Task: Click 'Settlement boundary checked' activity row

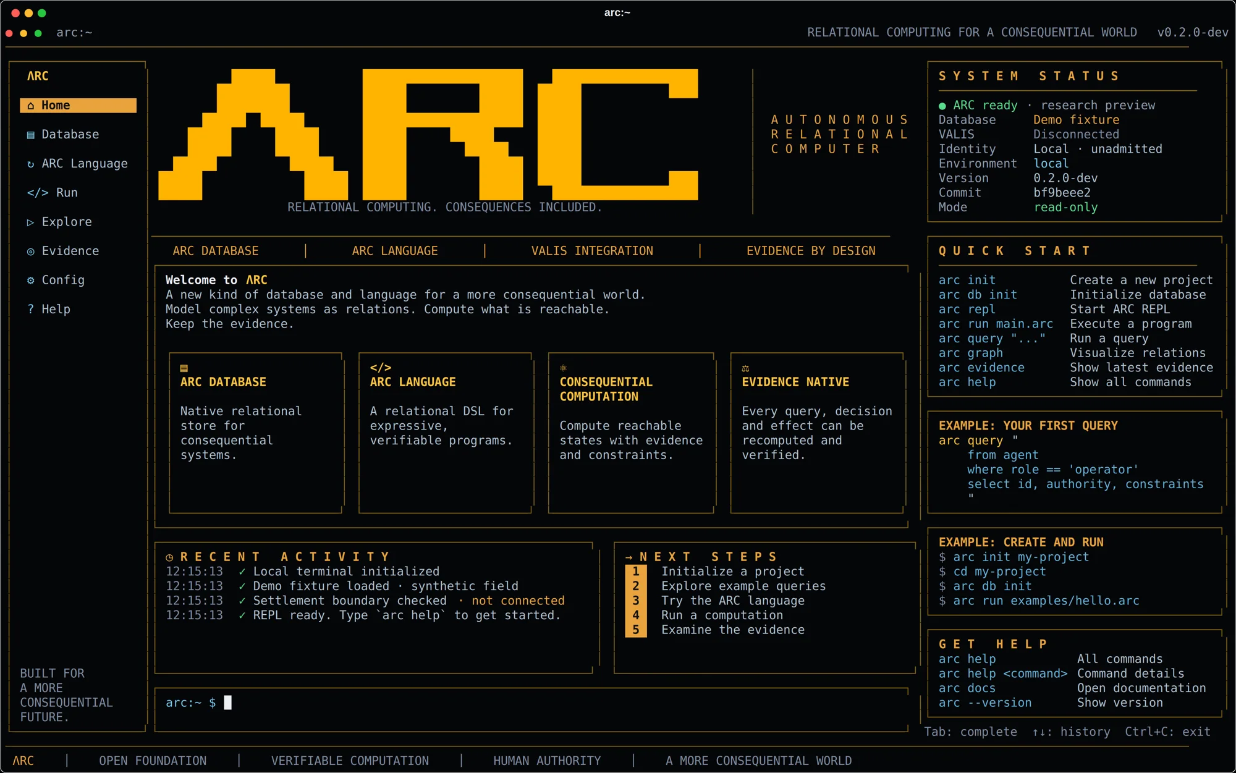Action: tap(365, 601)
